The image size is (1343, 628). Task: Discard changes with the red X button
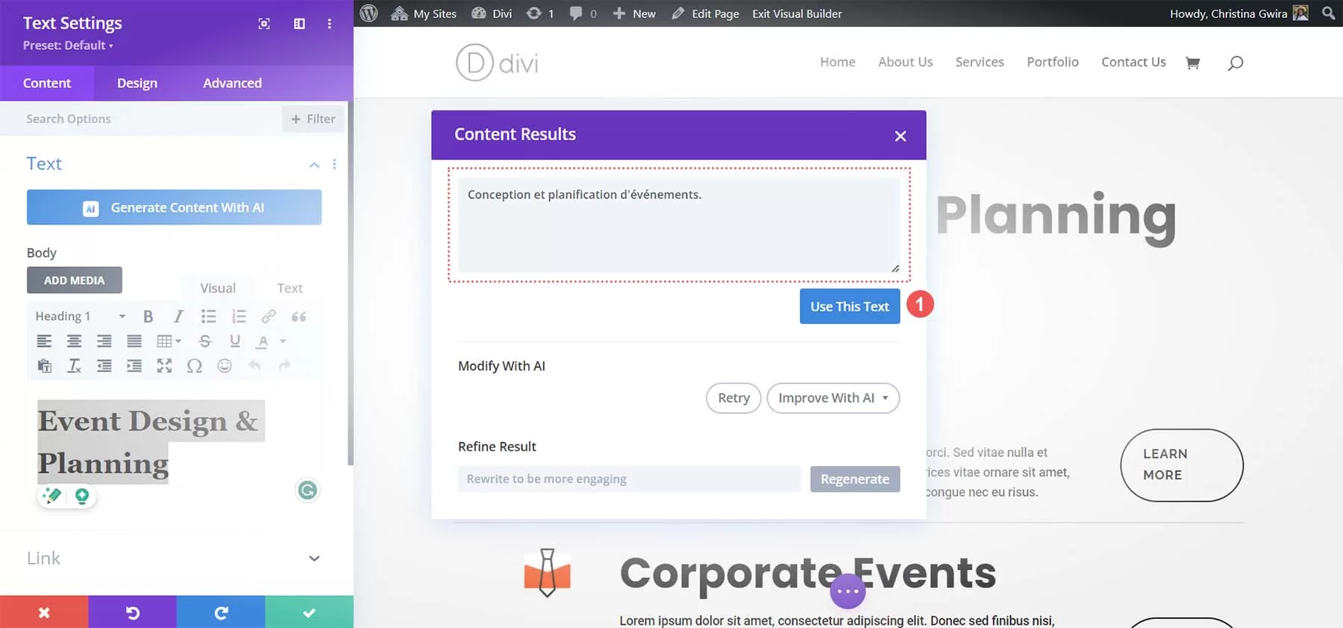click(44, 612)
